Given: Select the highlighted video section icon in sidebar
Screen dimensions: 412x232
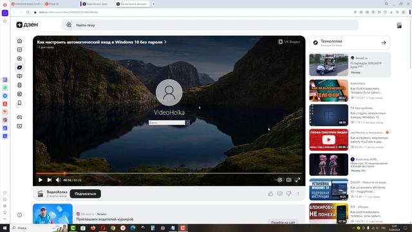Looking at the screenshot, I should tap(19, 67).
